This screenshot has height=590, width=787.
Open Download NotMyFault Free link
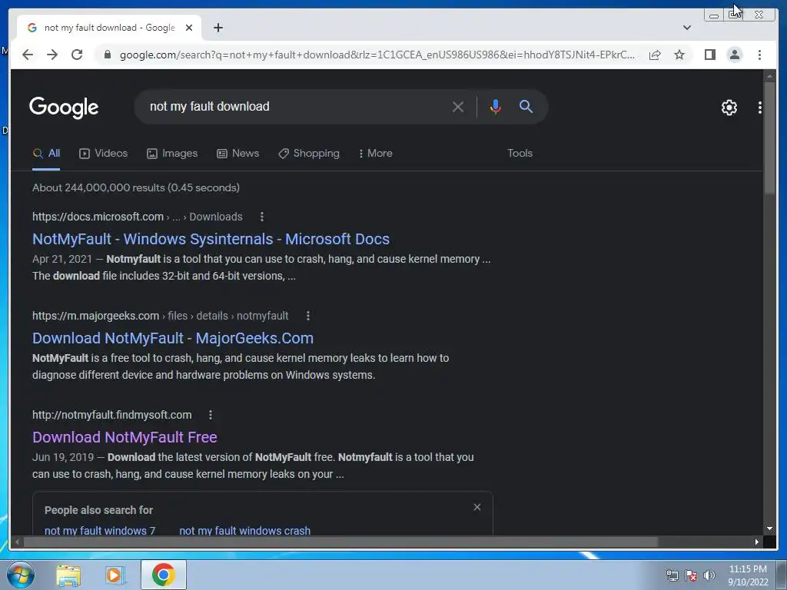tap(125, 437)
